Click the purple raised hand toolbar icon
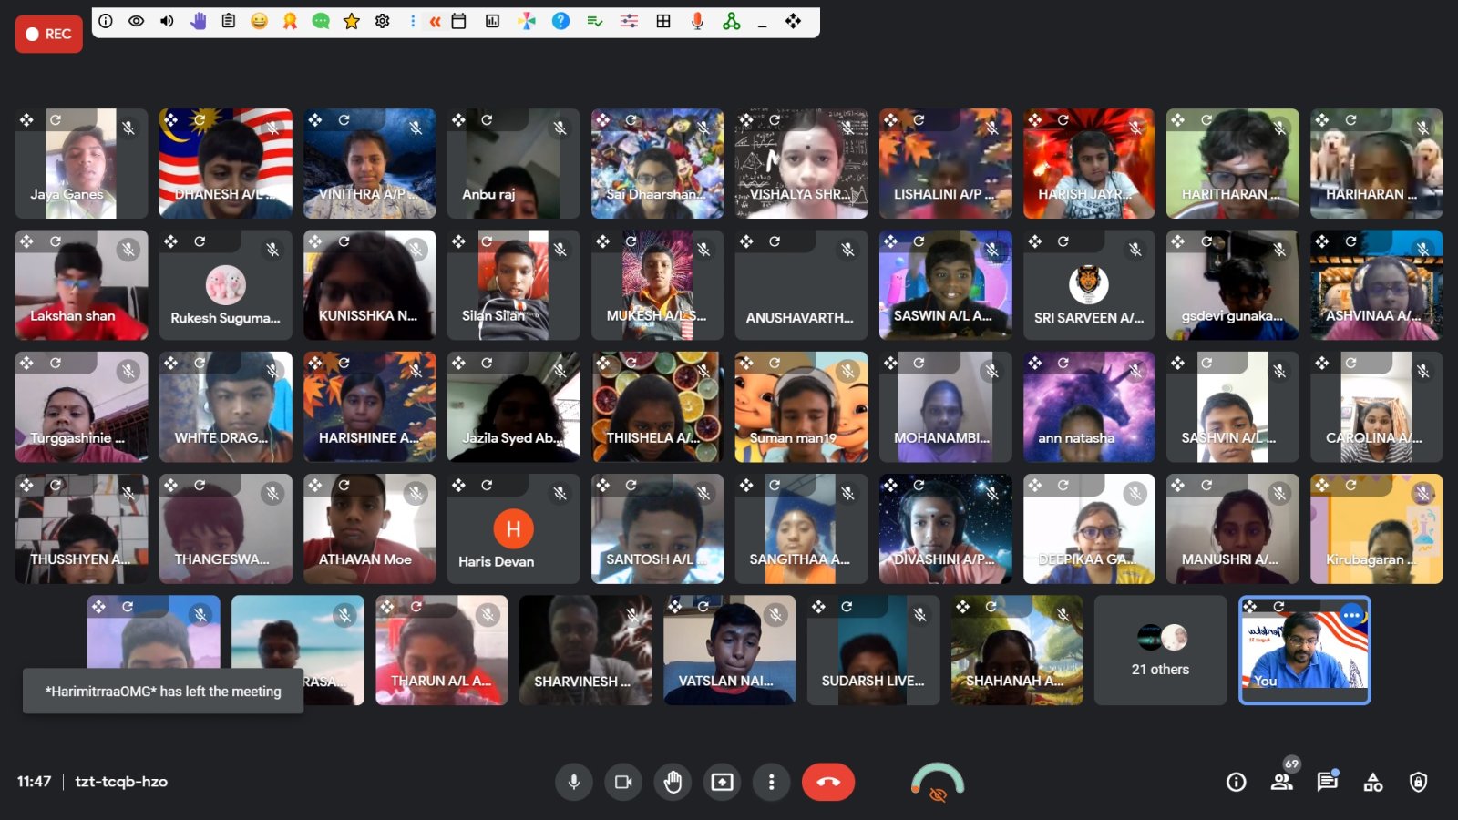 [198, 21]
